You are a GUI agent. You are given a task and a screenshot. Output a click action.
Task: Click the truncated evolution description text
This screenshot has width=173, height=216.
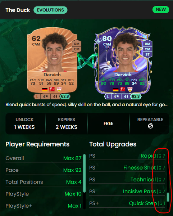[x=86, y=105]
